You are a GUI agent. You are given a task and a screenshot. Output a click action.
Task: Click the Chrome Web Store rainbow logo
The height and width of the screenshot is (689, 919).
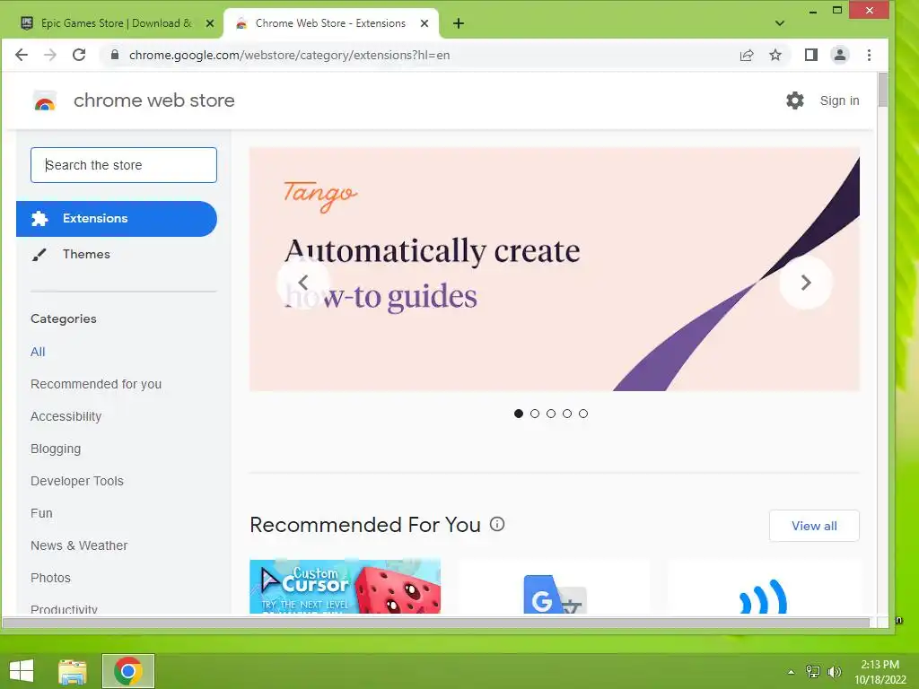click(45, 101)
